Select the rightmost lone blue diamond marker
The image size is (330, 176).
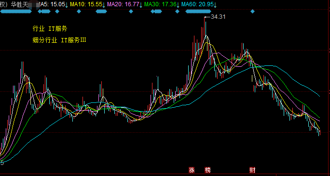(252, 12)
